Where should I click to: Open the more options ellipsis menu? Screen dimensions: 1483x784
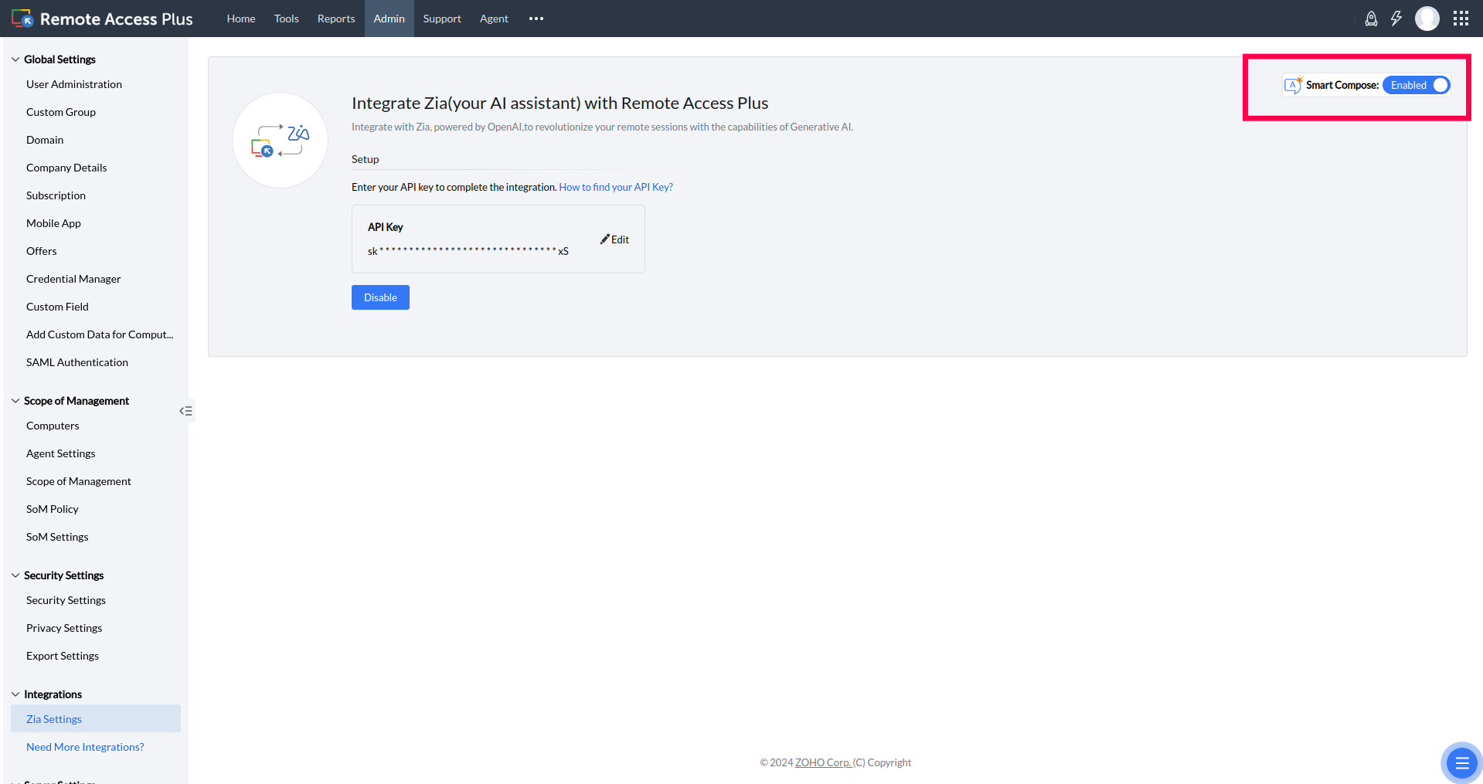[x=536, y=18]
